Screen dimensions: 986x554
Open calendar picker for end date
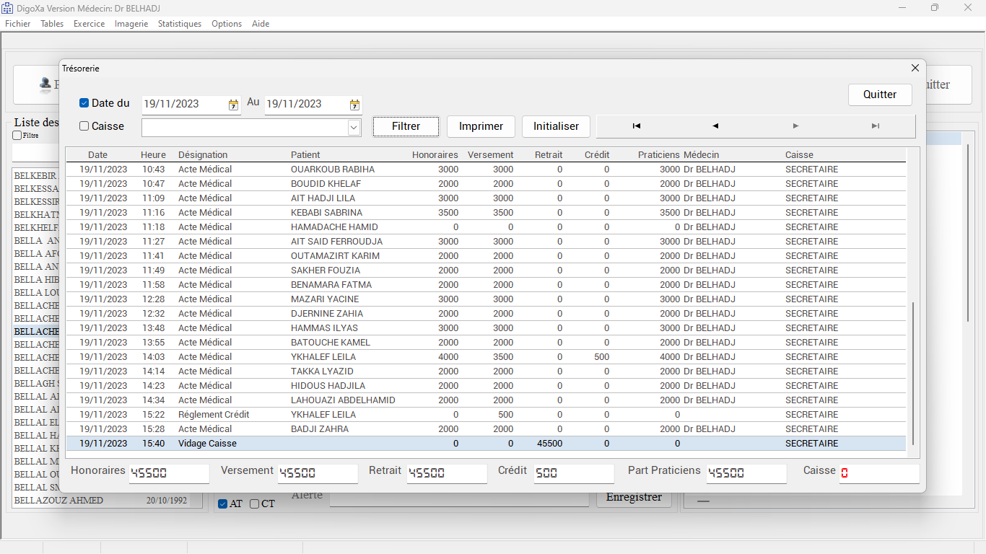(354, 105)
